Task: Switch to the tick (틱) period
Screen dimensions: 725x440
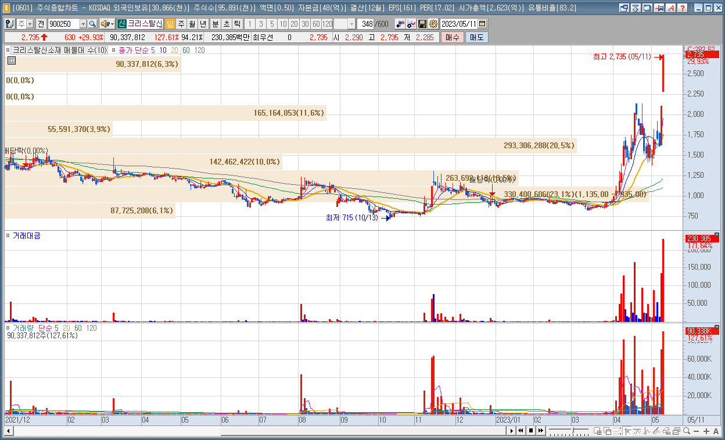Action: pos(237,24)
